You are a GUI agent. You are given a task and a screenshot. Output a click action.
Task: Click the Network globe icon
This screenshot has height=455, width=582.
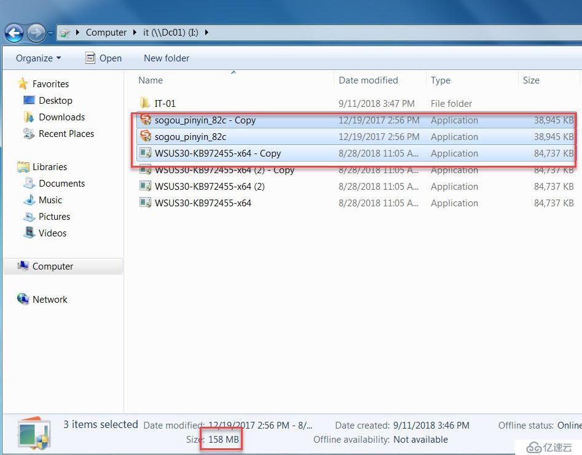click(x=23, y=299)
